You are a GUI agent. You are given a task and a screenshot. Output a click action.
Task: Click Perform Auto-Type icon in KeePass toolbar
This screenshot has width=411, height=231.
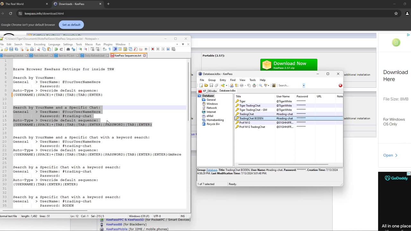(x=254, y=85)
